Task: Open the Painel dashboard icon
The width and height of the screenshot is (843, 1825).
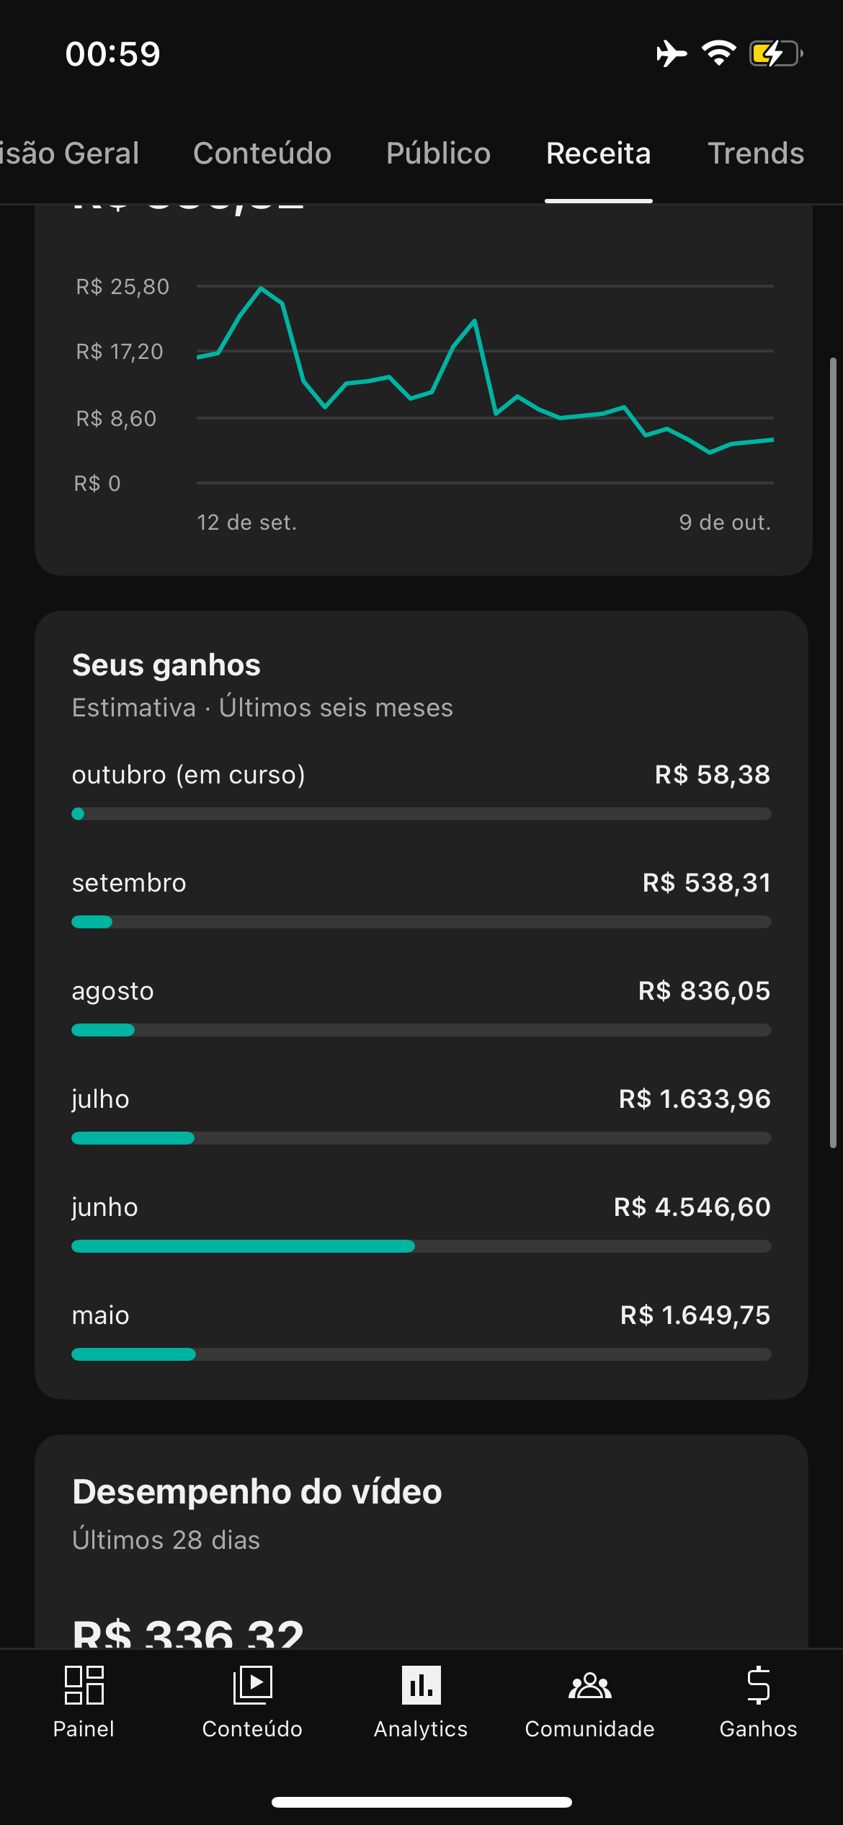Action: coord(84,1685)
